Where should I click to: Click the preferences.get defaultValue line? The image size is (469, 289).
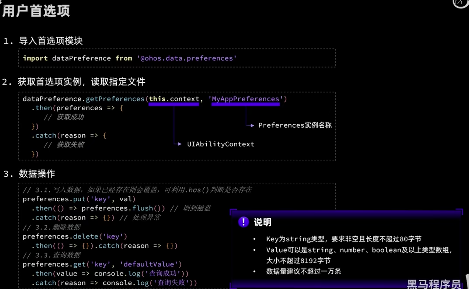(102, 264)
